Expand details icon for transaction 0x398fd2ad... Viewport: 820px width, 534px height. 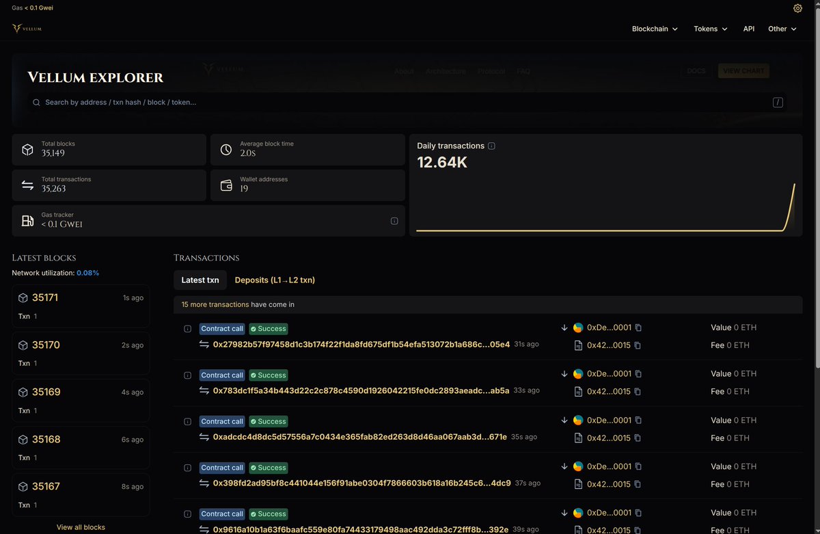(x=188, y=468)
